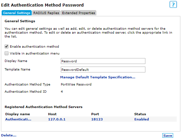Open the help question mark icon
Screen dimensions: 181x140
[x=173, y=5]
